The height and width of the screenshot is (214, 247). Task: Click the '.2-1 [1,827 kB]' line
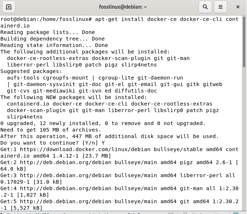(x=25, y=195)
